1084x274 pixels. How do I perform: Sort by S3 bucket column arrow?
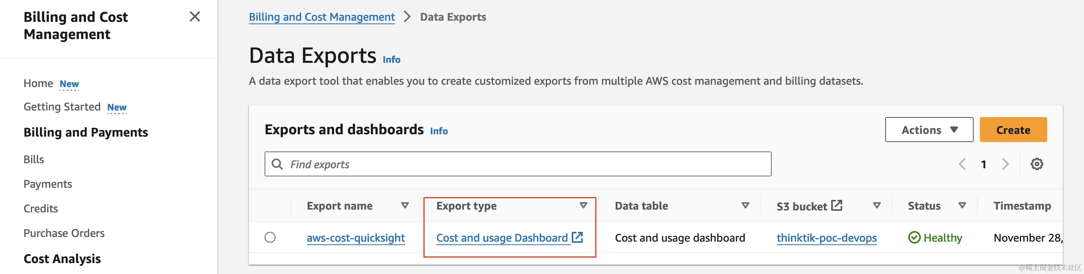877,206
